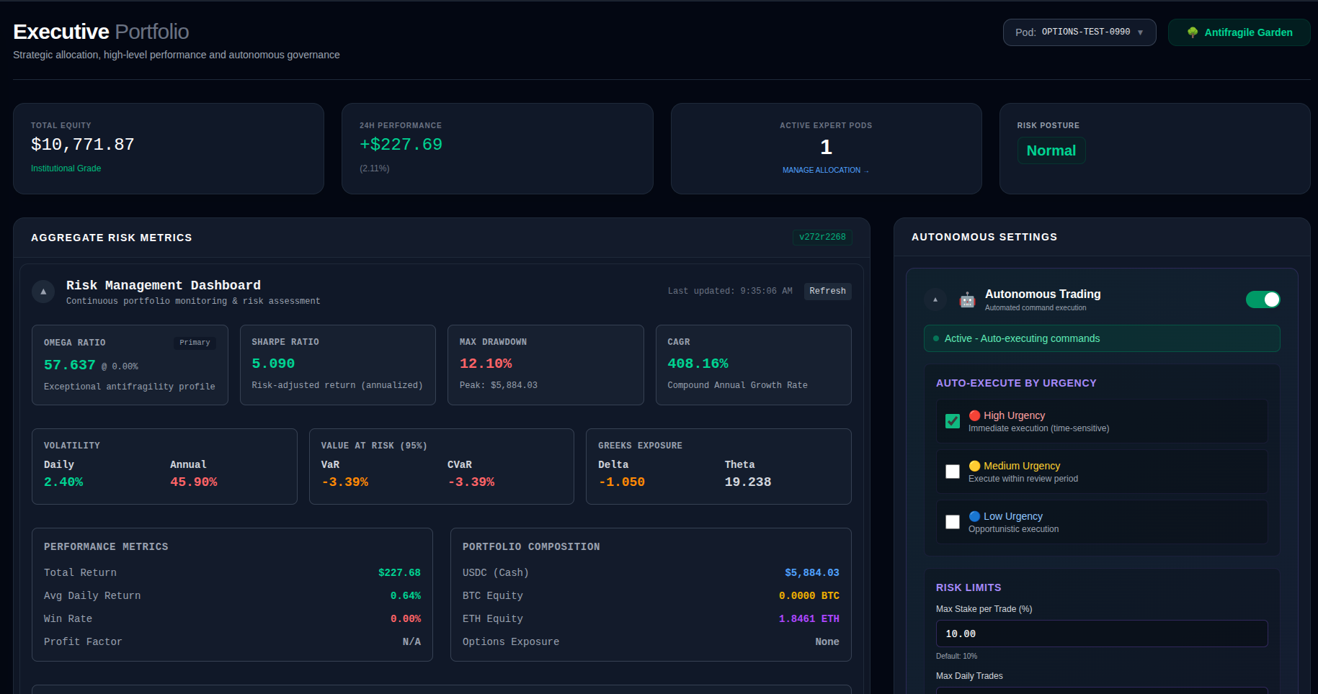Click the Last updated 9:35:06 AM timestamp
The height and width of the screenshot is (694, 1318).
click(x=730, y=291)
